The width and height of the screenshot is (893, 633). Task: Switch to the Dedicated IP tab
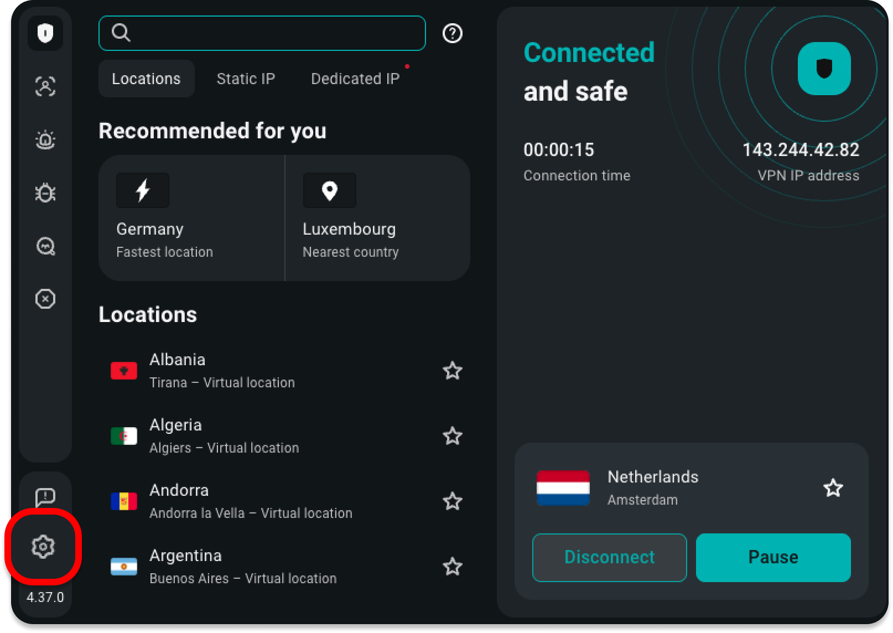click(x=355, y=79)
